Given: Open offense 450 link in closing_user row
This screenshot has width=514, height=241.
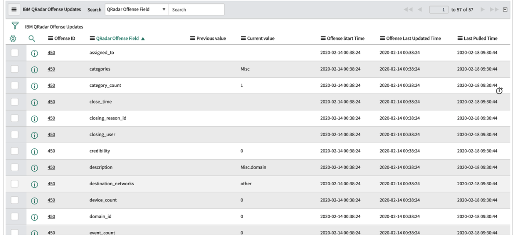Looking at the screenshot, I should (51, 135).
